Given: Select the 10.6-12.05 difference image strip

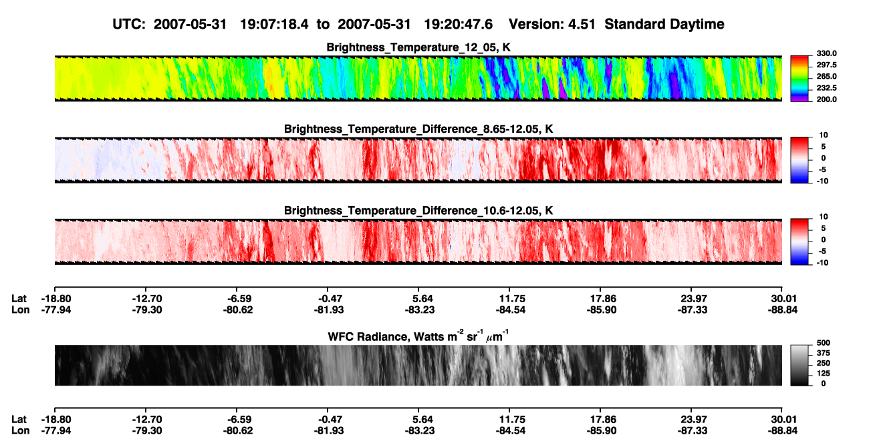Looking at the screenshot, I should pyautogui.click(x=418, y=242).
